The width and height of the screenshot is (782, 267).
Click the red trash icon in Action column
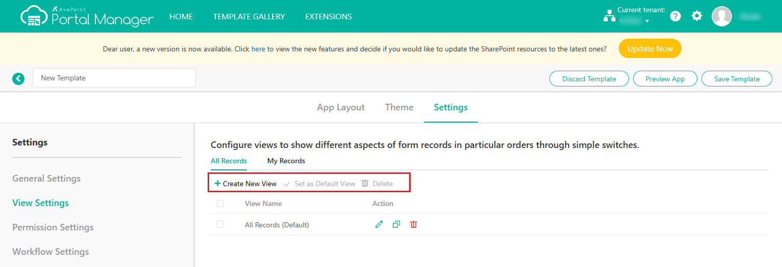(414, 224)
